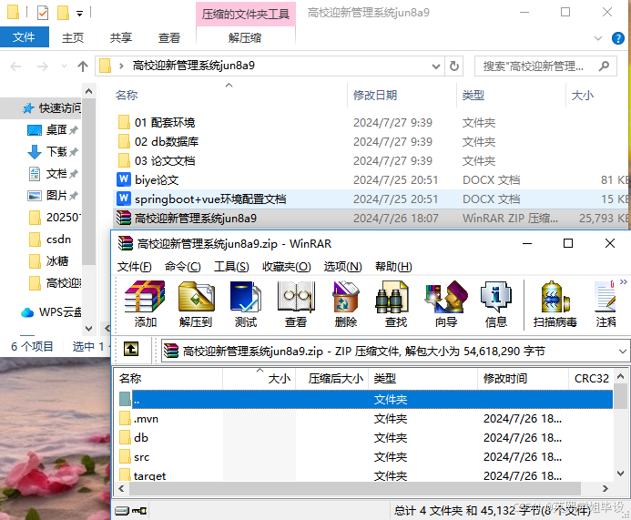Select the parent '..' row in WinRAR
The height and width of the screenshot is (520, 631).
[366, 399]
